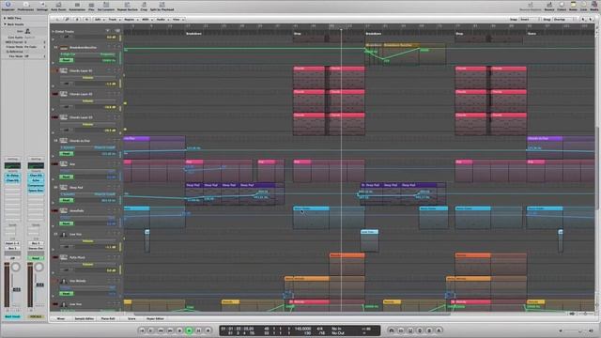The width and height of the screenshot is (601, 338).
Task: Click the Automation toolbar icon
Action: tap(77, 6)
